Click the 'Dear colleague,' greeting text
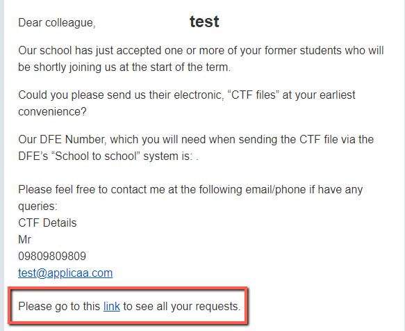 [x=57, y=23]
